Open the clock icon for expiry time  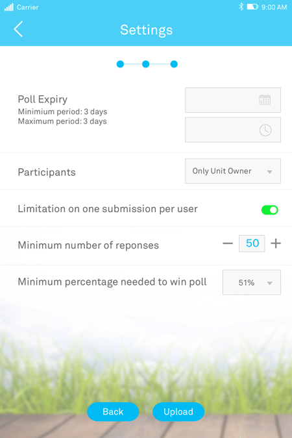[265, 130]
